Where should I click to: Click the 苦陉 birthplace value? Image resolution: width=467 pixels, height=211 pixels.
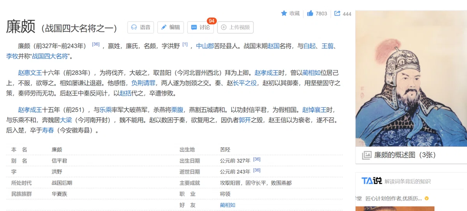[x=225, y=150]
